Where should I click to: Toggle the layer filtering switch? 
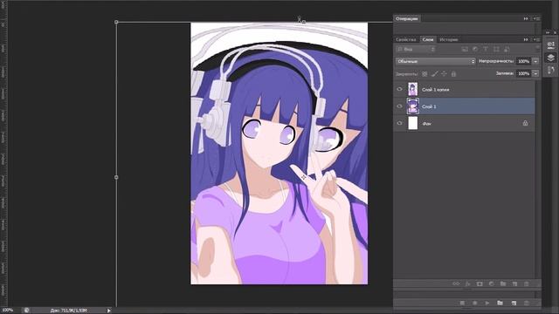point(537,49)
